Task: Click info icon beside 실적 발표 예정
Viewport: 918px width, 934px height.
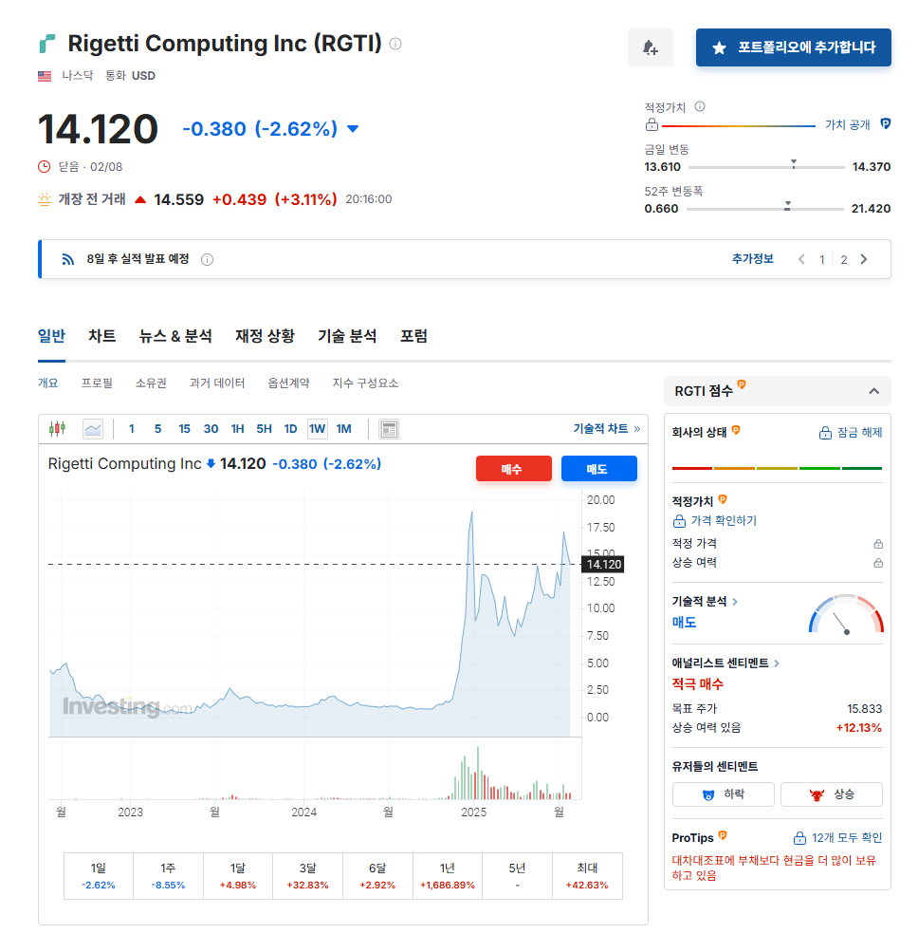Action: 207,260
